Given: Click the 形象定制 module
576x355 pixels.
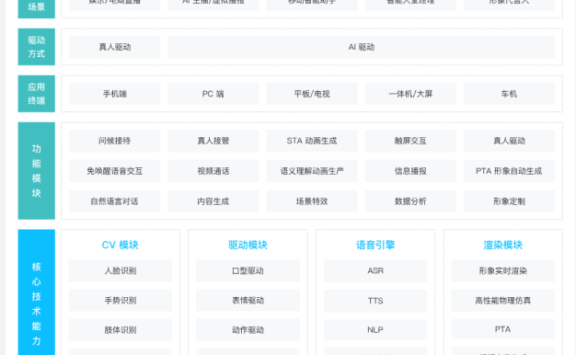Looking at the screenshot, I should coord(509,201).
